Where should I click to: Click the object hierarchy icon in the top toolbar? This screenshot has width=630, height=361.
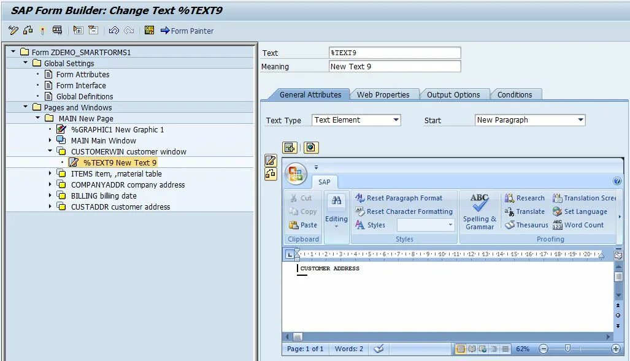[28, 30]
